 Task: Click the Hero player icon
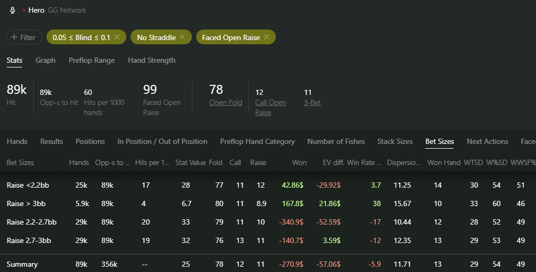click(x=13, y=10)
